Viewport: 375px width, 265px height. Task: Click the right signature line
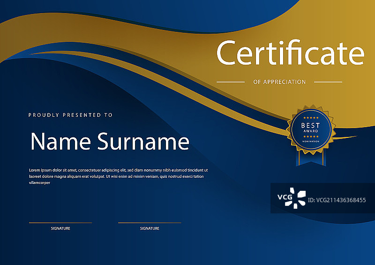click(150, 223)
